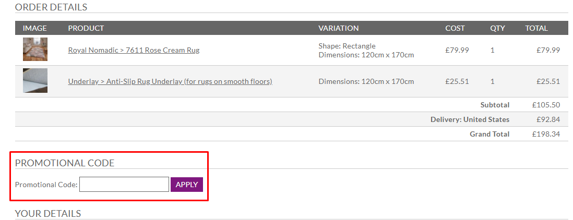The image size is (573, 220).
Task: Click the PRODUCT column header
Action: click(86, 28)
